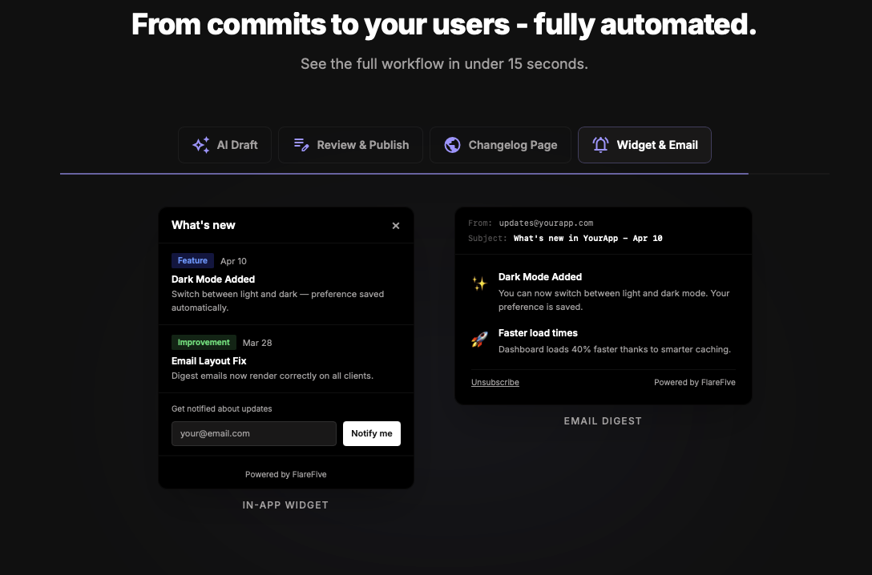Click the IN-APP WIDGET caption
This screenshot has width=872, height=575.
click(285, 505)
